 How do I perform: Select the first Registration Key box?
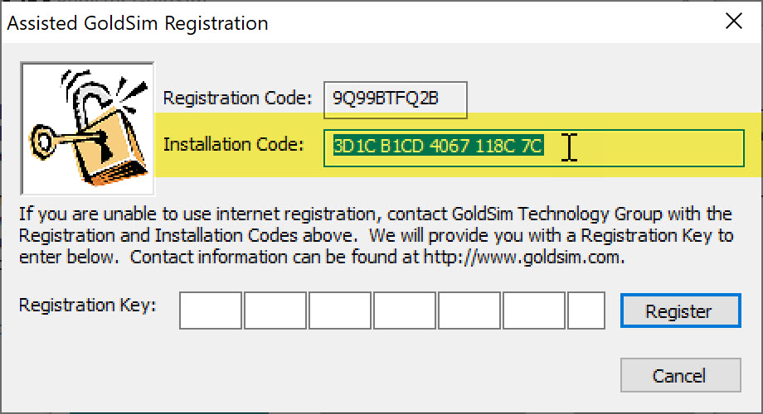coord(211,310)
